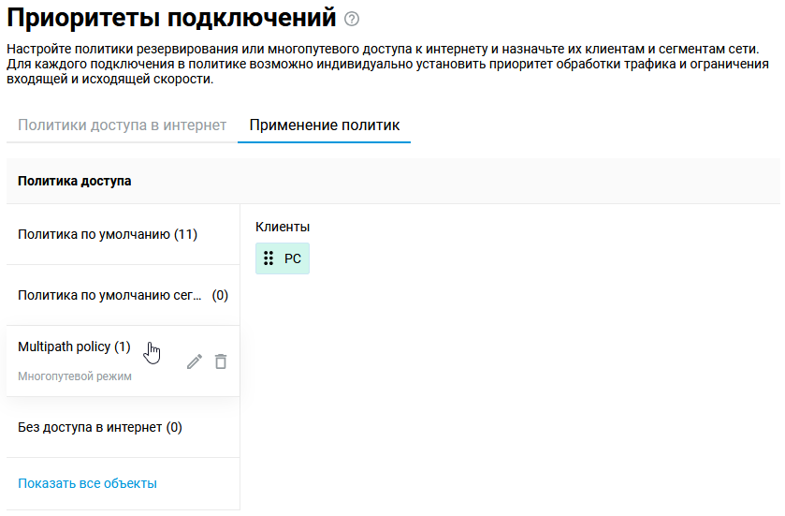Select Без доступа в интернет (0) policy
Image resolution: width=785 pixels, height=516 pixels.
point(99,427)
